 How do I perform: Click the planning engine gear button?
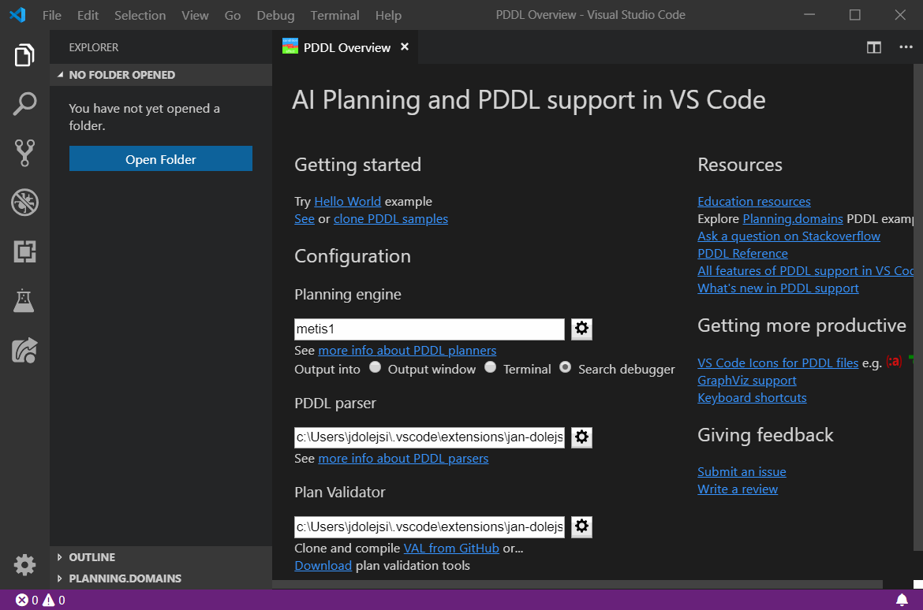pyautogui.click(x=581, y=329)
